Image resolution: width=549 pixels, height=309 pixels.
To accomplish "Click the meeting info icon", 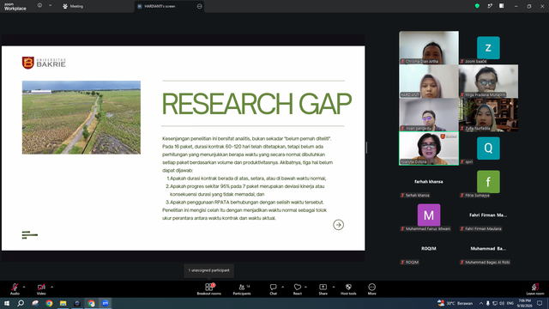I will coord(39,5).
